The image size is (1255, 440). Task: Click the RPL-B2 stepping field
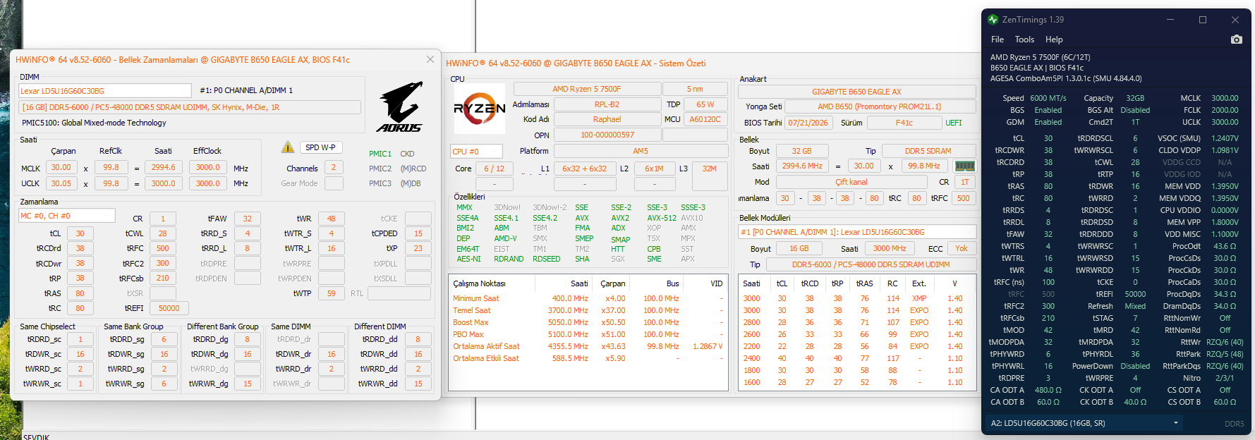click(607, 104)
